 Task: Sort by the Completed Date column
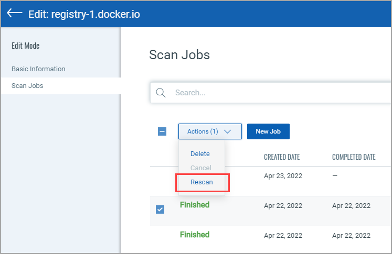[354, 157]
